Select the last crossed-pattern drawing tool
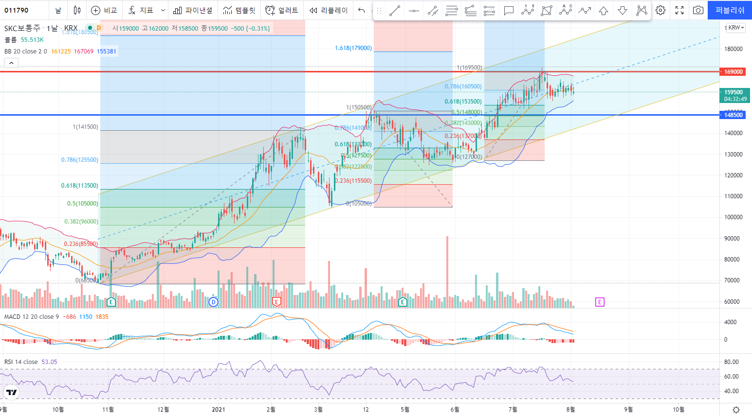752x416 pixels. click(x=642, y=11)
